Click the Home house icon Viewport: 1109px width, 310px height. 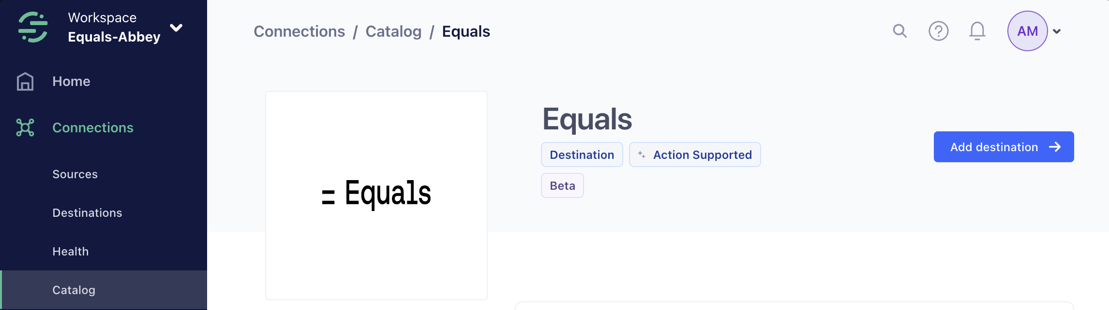tap(25, 81)
